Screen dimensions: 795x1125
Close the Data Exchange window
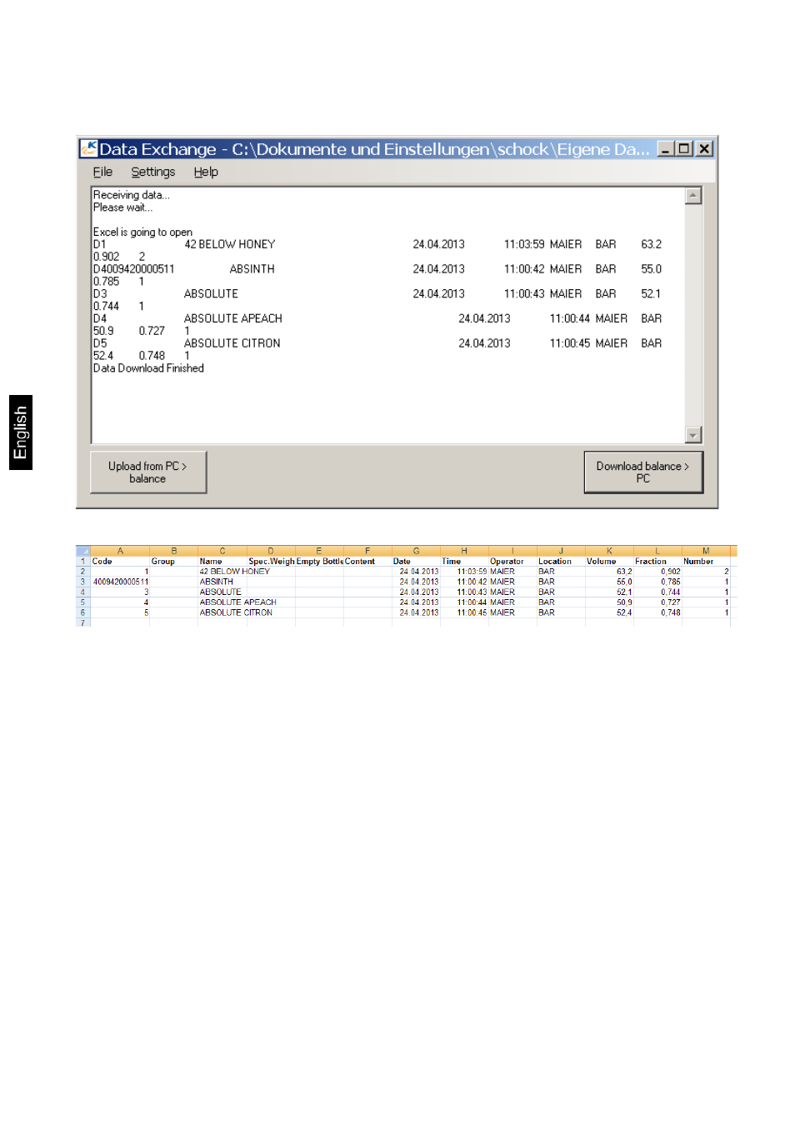click(704, 149)
